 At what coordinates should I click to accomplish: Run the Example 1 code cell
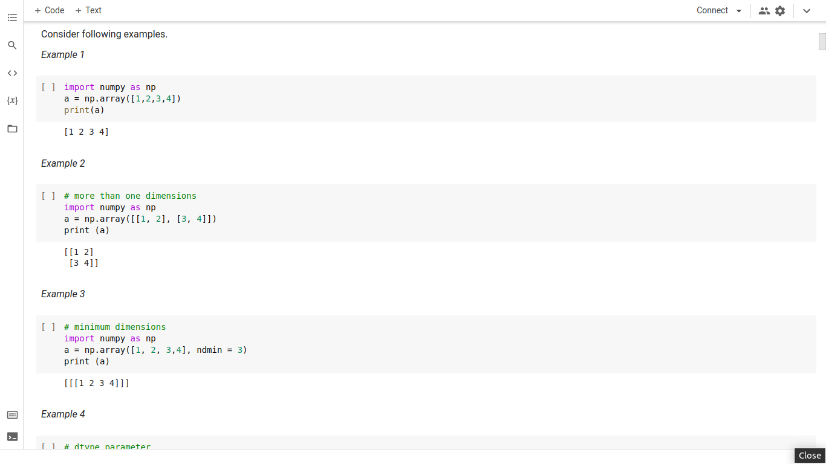48,86
